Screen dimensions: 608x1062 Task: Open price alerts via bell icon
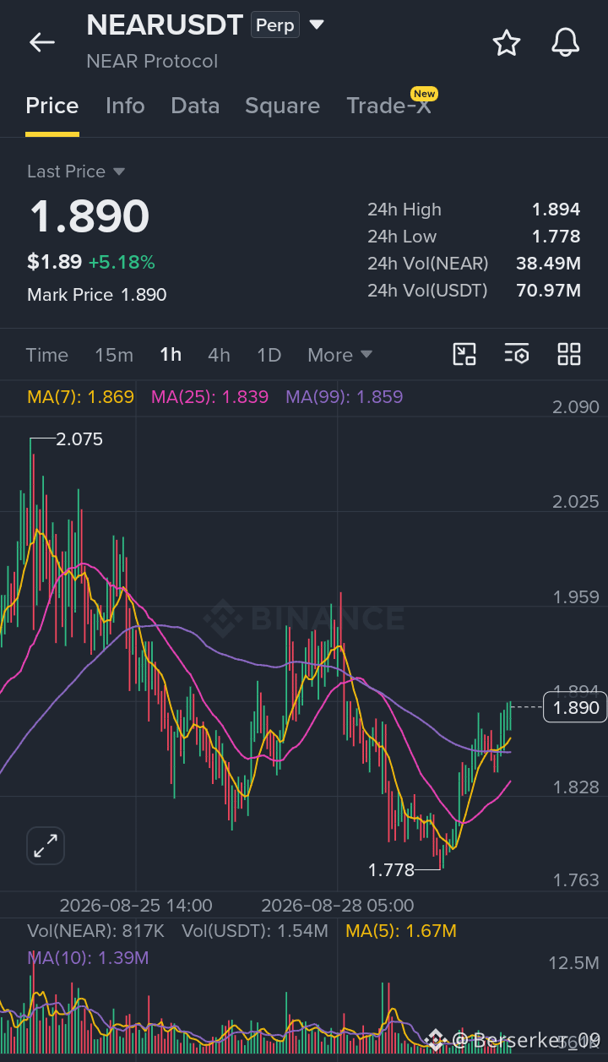tap(566, 42)
